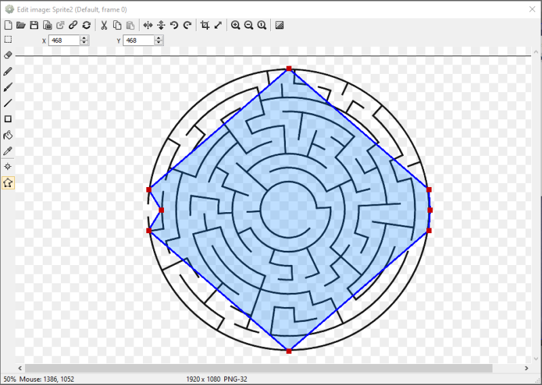Open an image file from disk
Viewport: 542px width, 385px height.
[21, 25]
